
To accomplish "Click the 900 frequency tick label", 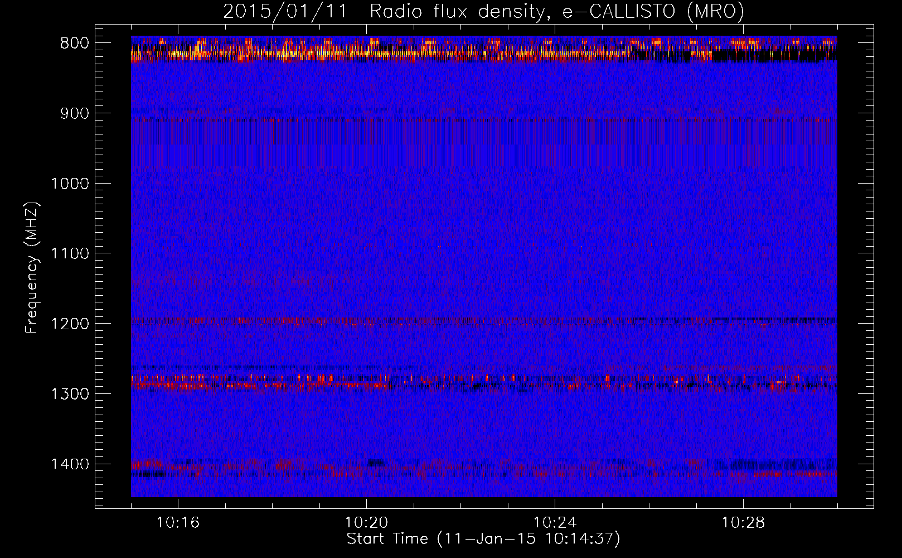I will click(x=74, y=114).
